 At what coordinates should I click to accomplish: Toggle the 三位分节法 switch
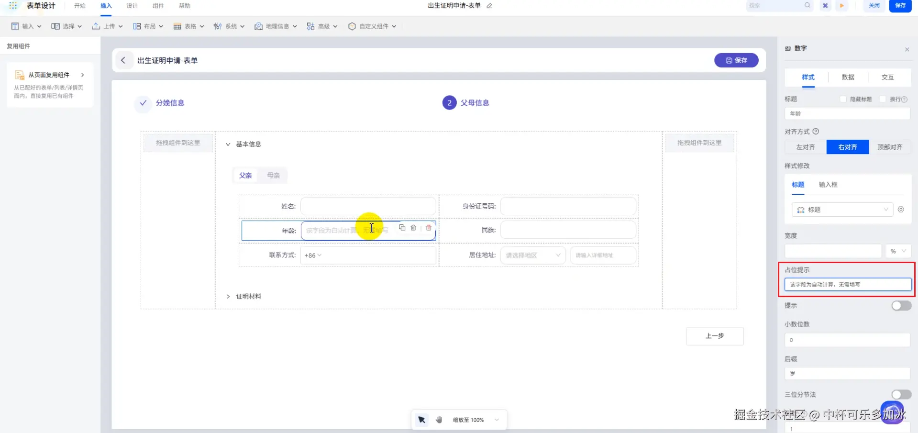point(901,395)
